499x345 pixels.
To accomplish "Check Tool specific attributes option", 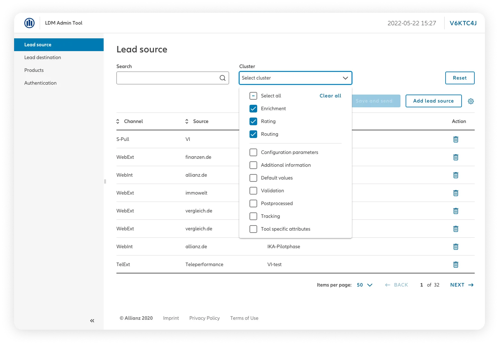I will click(x=253, y=229).
